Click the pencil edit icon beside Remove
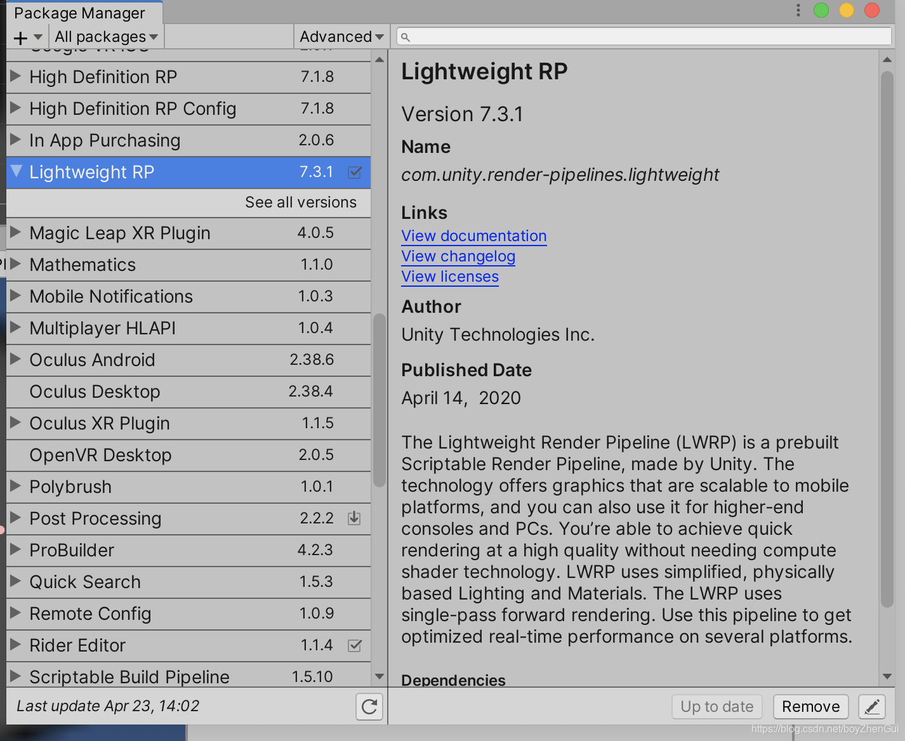The height and width of the screenshot is (741, 905). [872, 706]
